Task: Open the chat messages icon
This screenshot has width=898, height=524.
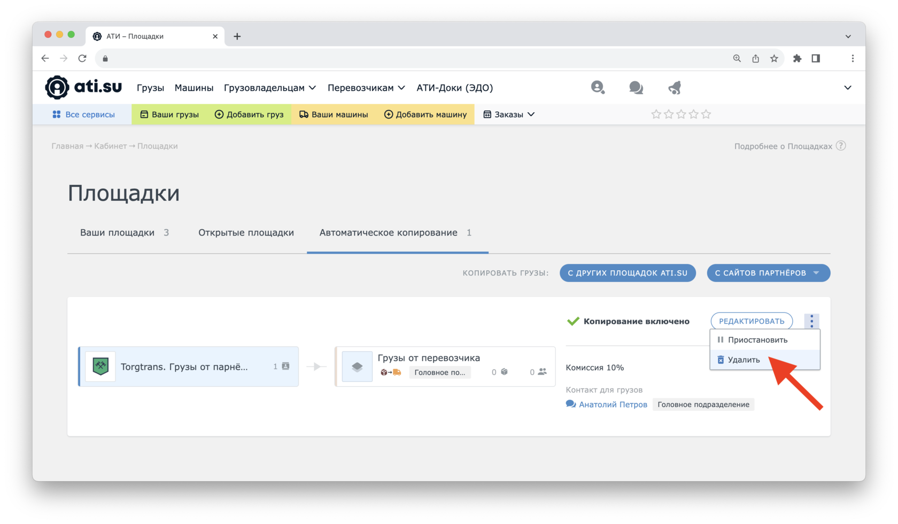Action: 636,88
